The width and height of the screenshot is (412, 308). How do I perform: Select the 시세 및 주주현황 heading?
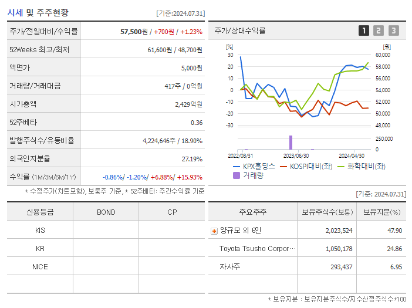[38, 12]
